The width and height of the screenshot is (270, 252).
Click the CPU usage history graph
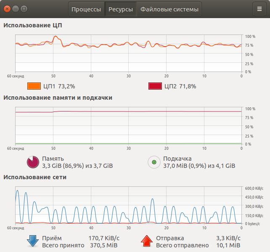coord(128,53)
